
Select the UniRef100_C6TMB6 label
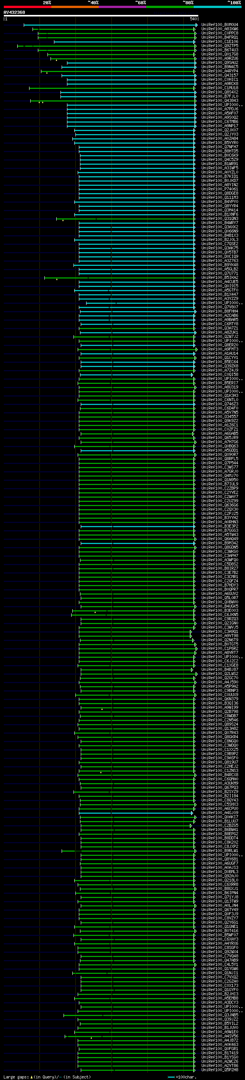[220, 121]
